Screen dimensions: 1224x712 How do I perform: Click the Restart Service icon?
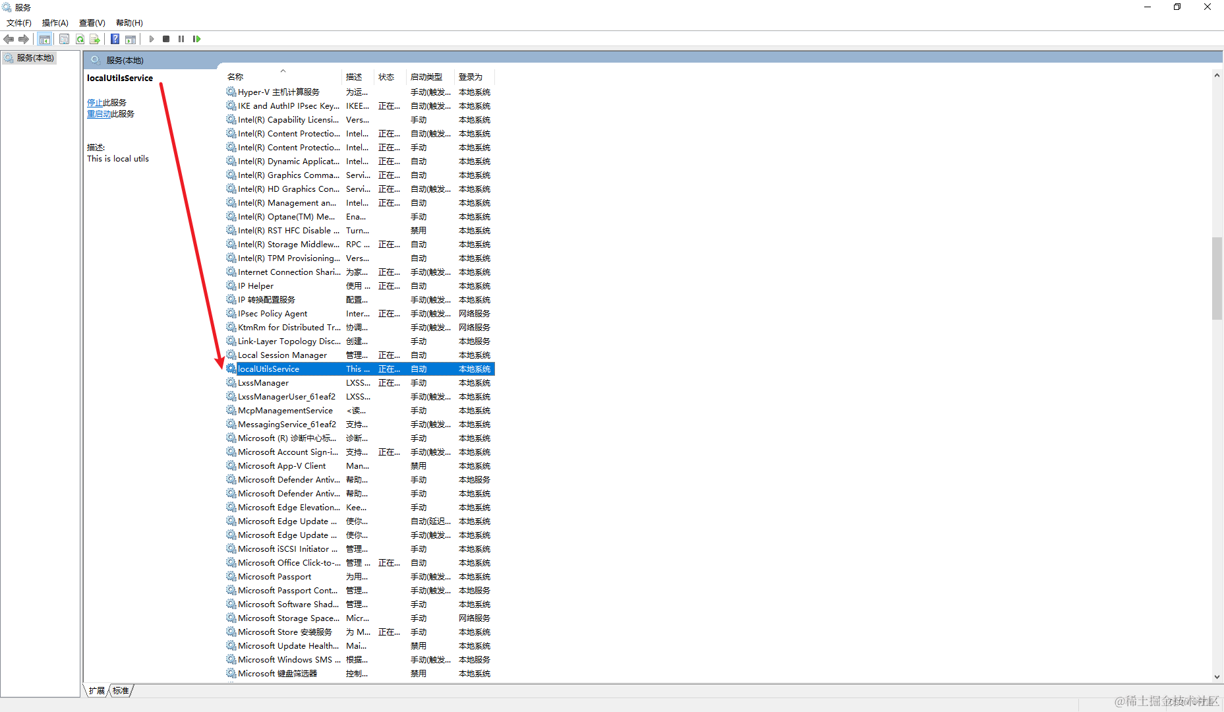(x=196, y=39)
